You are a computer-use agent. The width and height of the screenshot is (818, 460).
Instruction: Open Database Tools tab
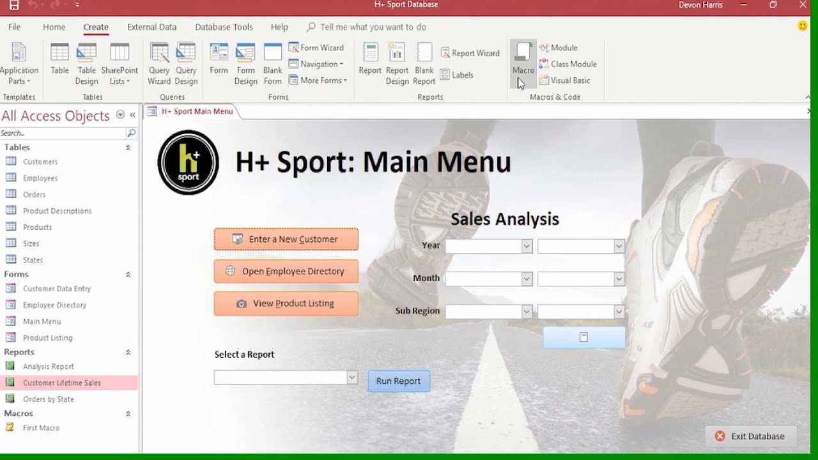[224, 27]
